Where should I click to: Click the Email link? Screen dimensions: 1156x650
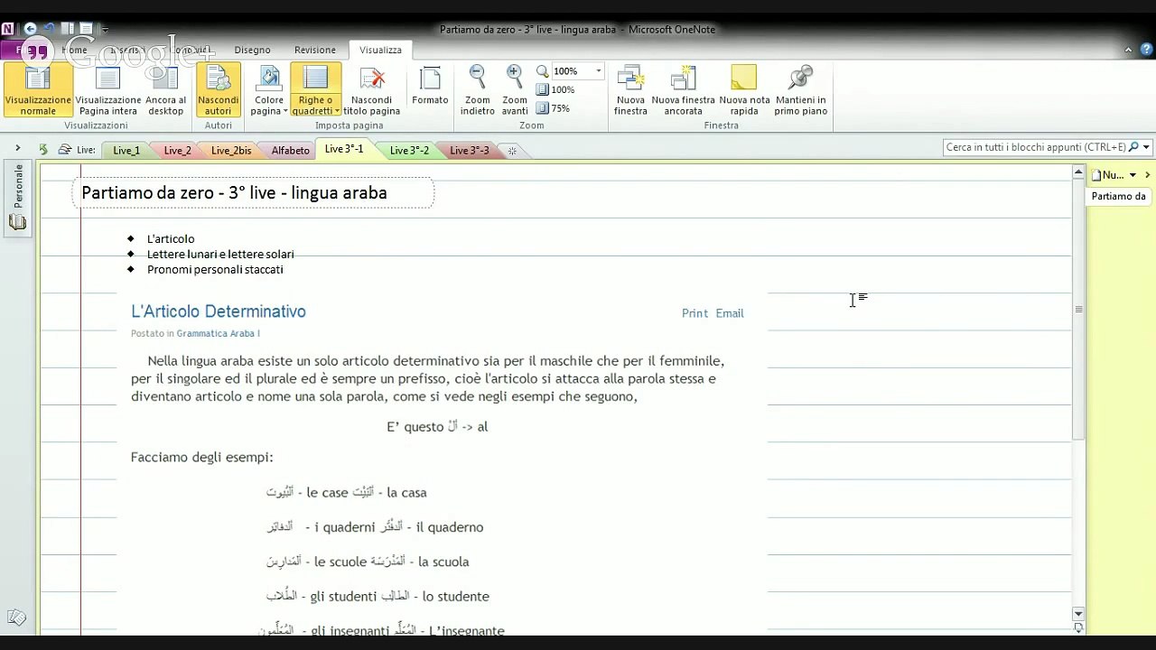730,313
